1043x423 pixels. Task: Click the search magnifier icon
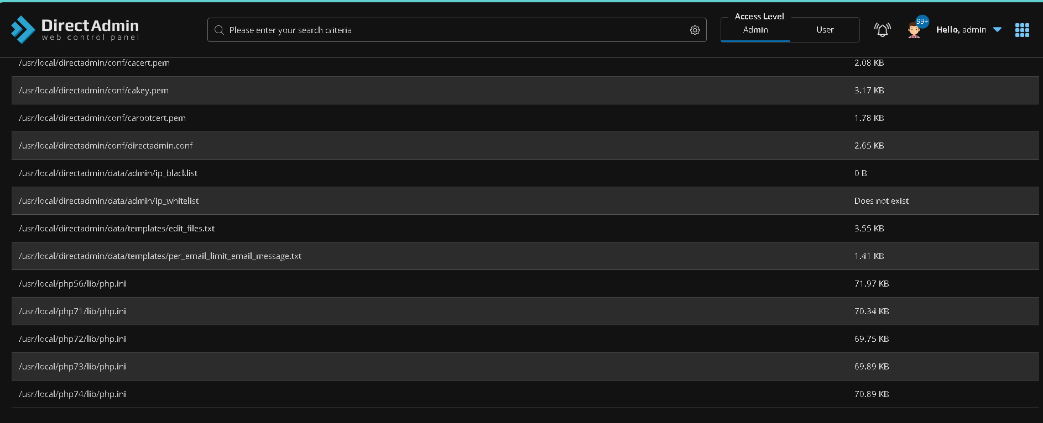click(219, 30)
